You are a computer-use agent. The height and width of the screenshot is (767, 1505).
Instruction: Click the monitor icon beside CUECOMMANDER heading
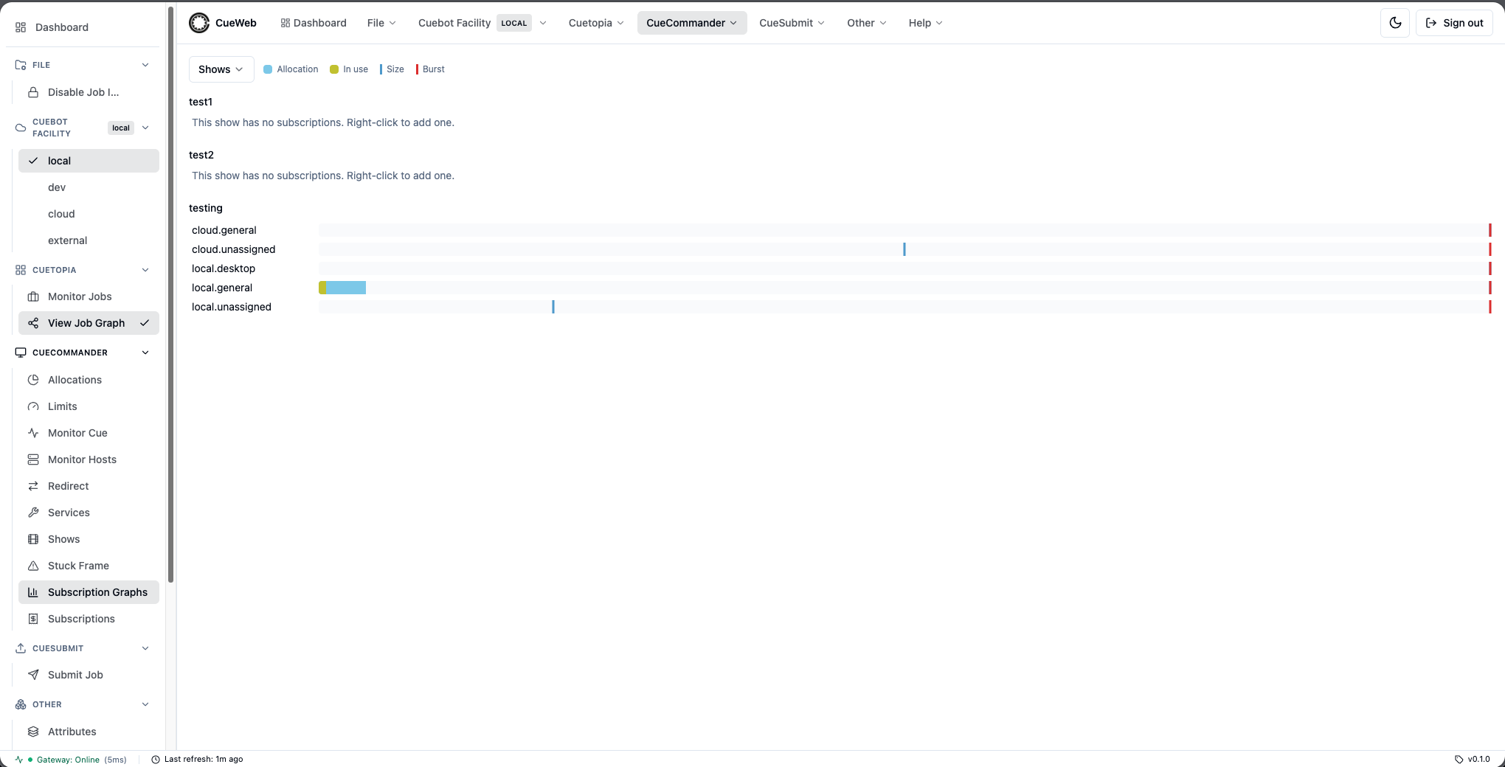[x=21, y=353]
